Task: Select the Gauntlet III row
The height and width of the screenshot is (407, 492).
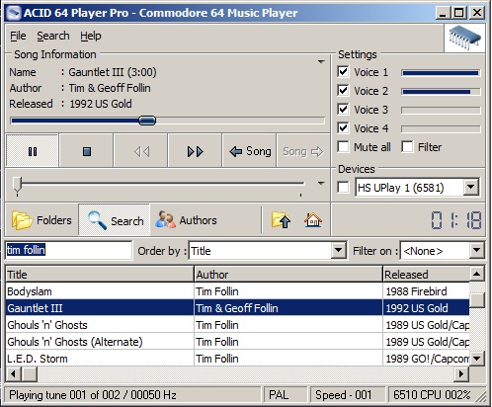Action: pyautogui.click(x=237, y=308)
